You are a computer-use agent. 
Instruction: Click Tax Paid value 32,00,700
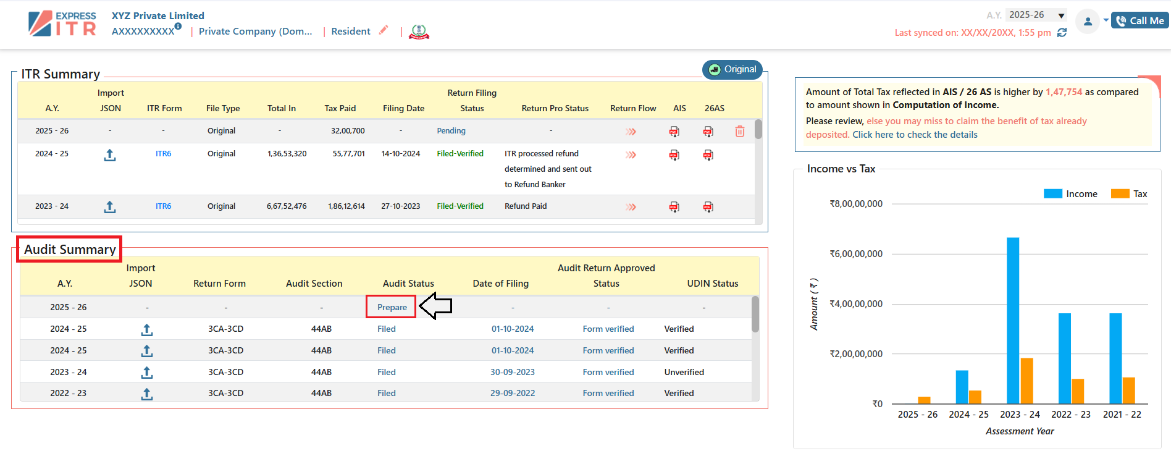click(348, 131)
